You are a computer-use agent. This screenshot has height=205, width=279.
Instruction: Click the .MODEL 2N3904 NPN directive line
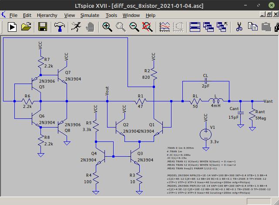(x=217, y=175)
